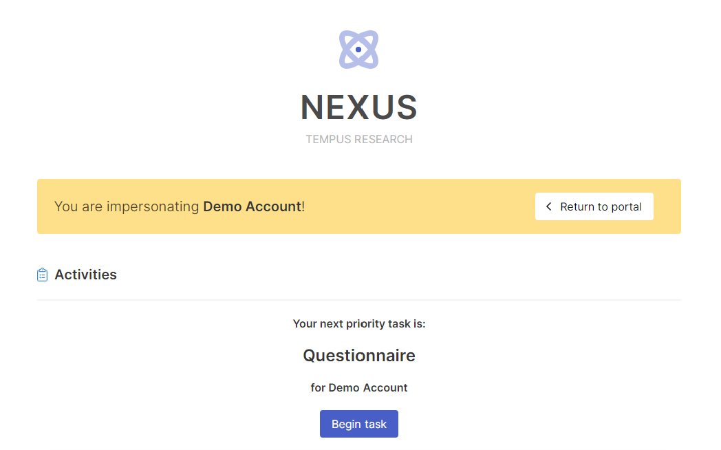Image resolution: width=721 pixels, height=450 pixels.
Task: Open the Questionnaire task link
Action: pos(358,355)
